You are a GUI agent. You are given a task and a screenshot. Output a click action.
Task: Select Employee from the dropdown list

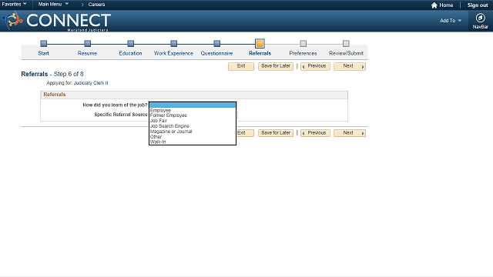tap(193, 111)
